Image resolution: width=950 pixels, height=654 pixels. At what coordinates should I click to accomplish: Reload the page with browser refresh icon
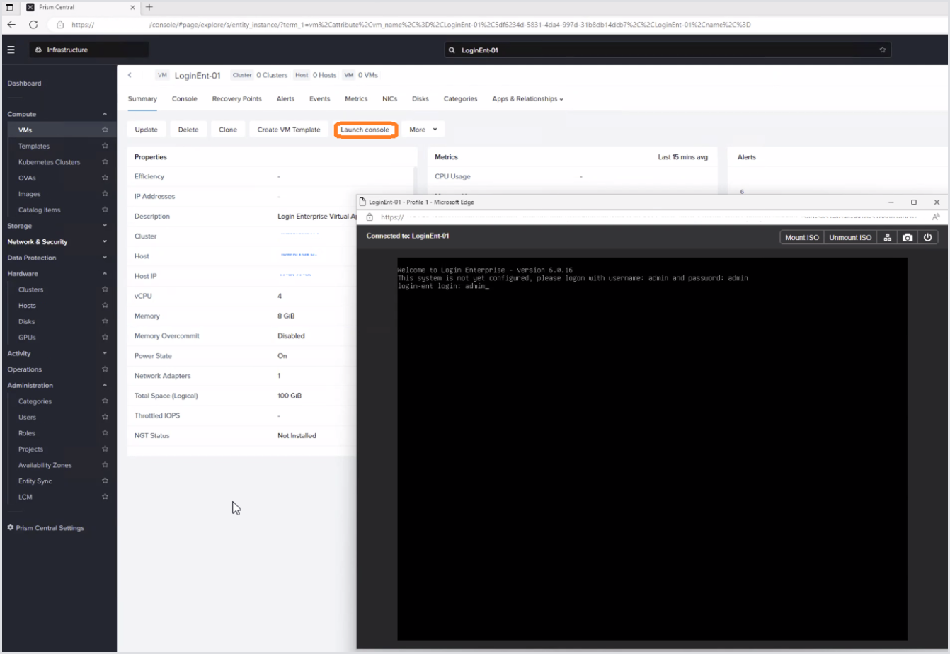[x=33, y=24]
